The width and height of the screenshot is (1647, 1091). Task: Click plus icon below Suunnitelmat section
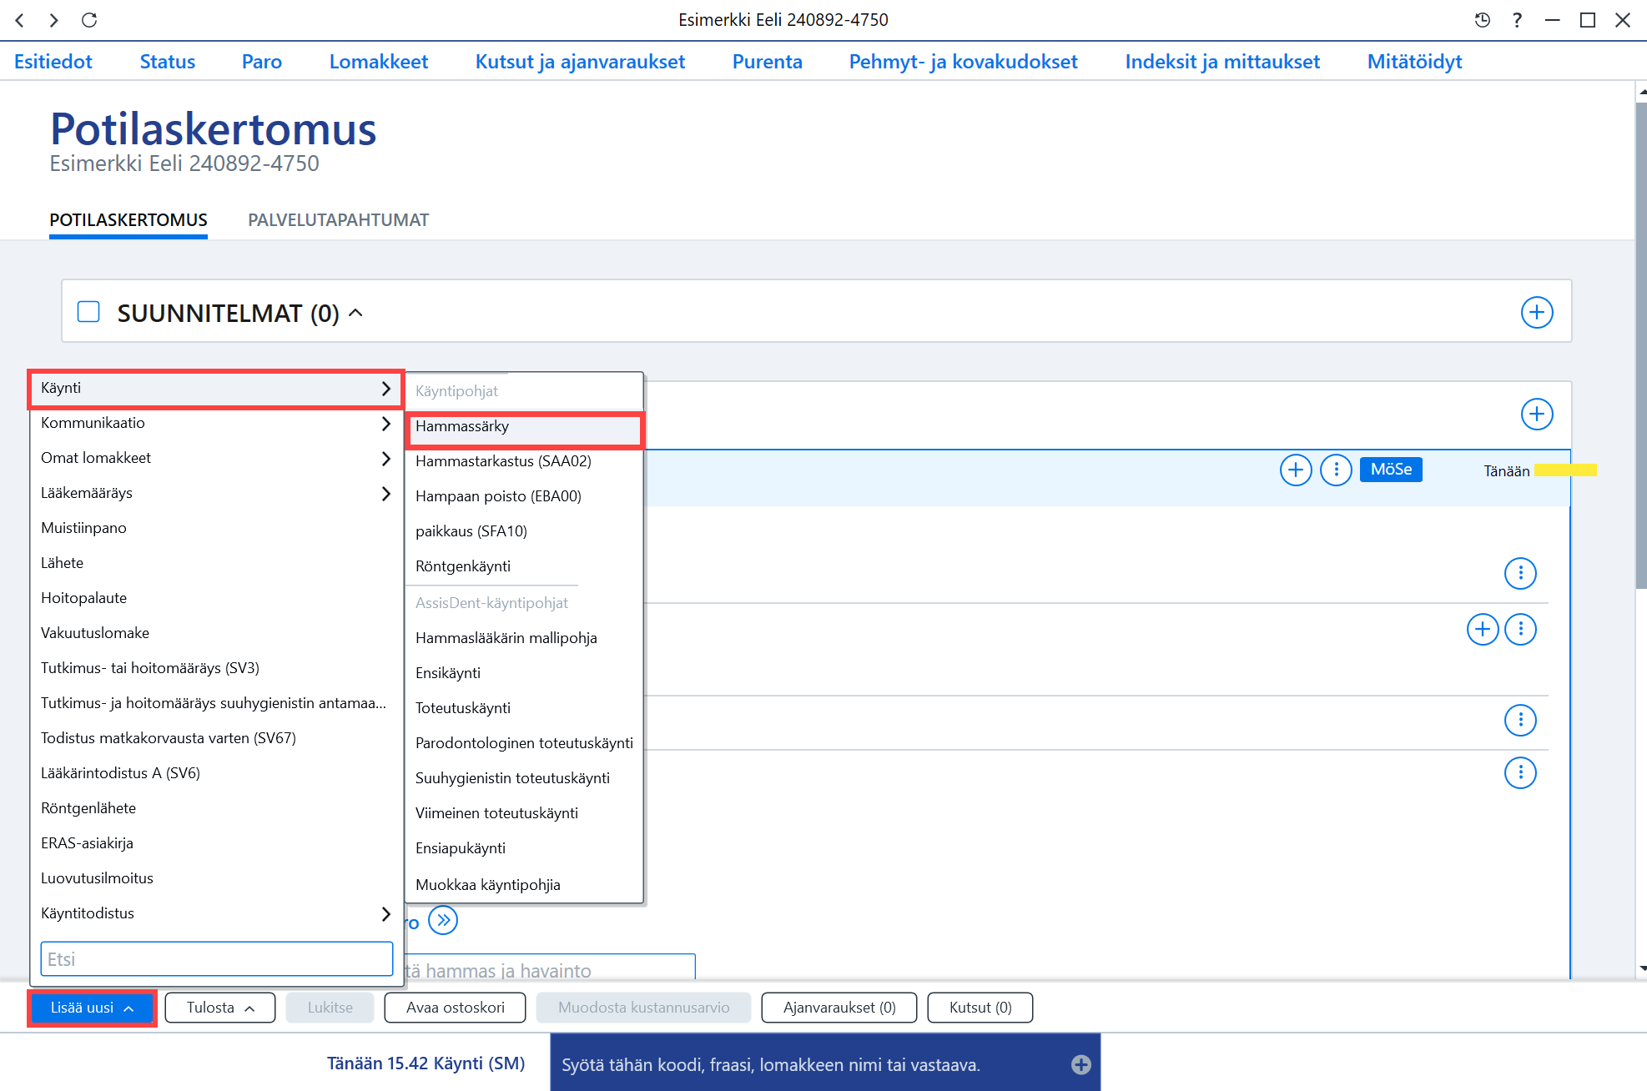point(1537,415)
